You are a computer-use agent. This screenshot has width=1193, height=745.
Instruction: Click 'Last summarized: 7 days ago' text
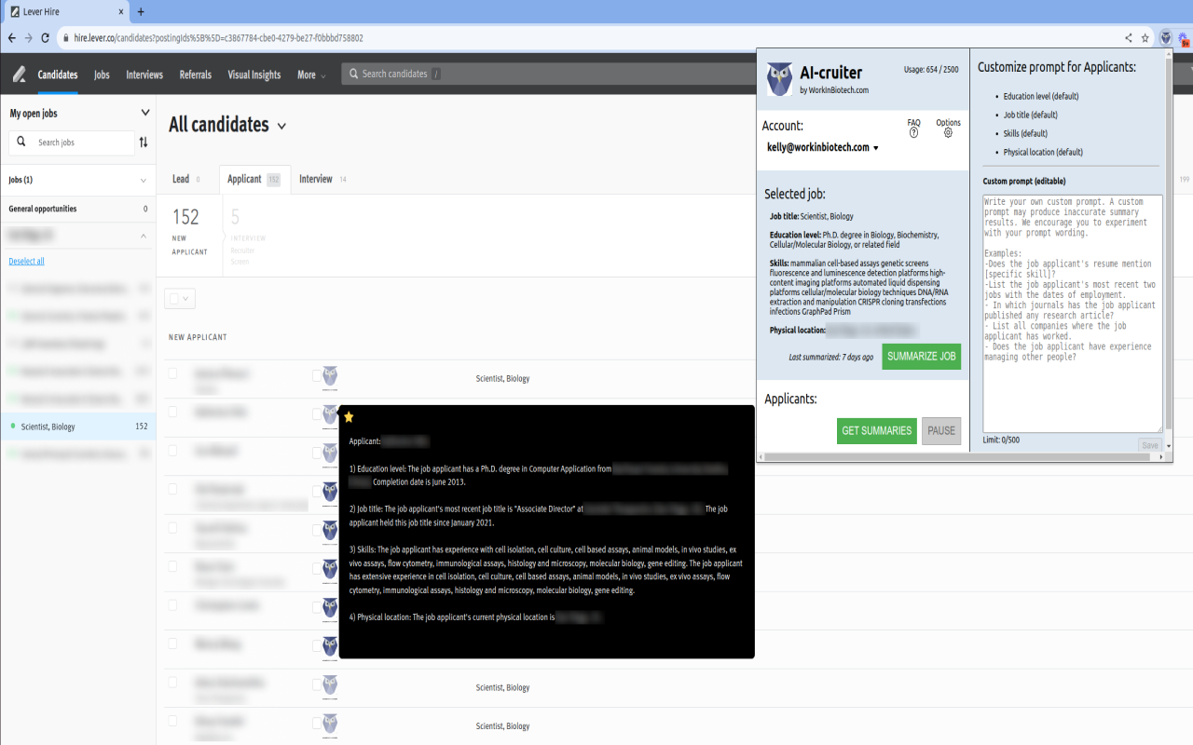[x=831, y=357]
